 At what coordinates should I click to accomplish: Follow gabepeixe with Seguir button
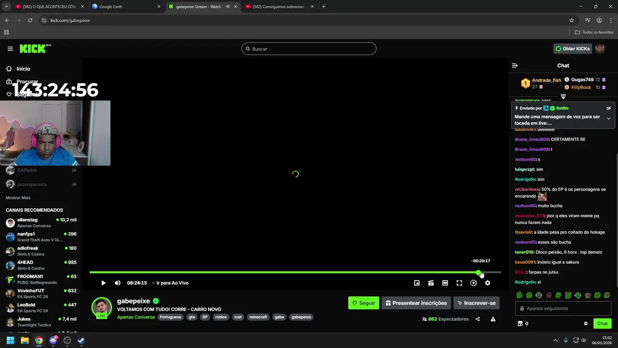coord(364,303)
